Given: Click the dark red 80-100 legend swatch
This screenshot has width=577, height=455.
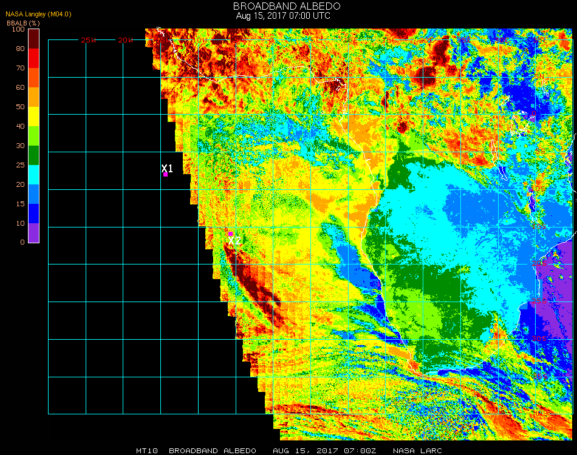Looking at the screenshot, I should point(34,39).
